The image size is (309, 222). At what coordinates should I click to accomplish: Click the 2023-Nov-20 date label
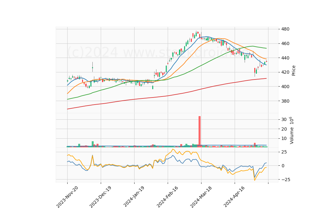pyautogui.click(x=67, y=197)
